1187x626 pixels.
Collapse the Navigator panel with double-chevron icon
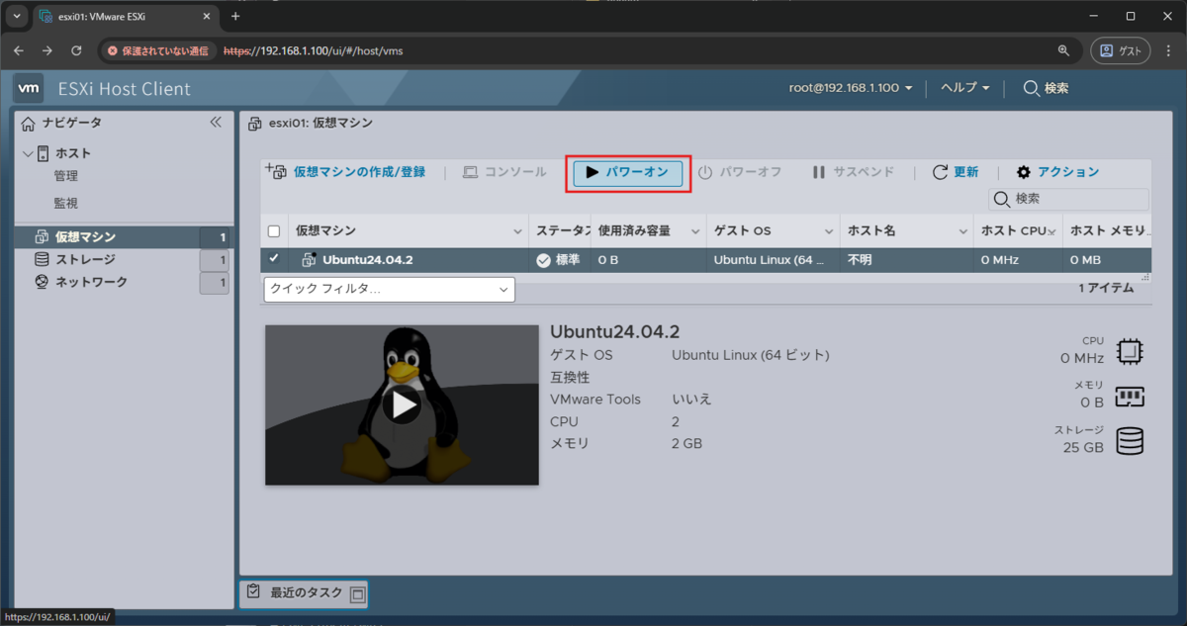pos(215,123)
